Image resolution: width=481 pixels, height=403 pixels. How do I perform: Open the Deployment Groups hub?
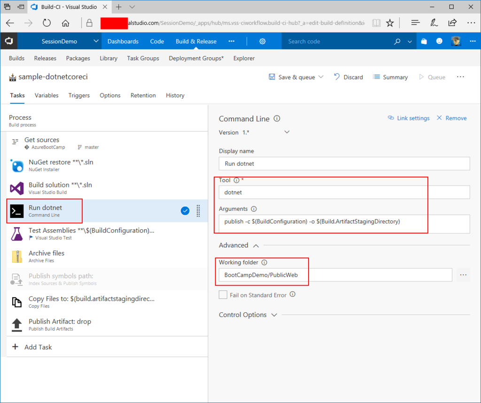[x=196, y=58]
